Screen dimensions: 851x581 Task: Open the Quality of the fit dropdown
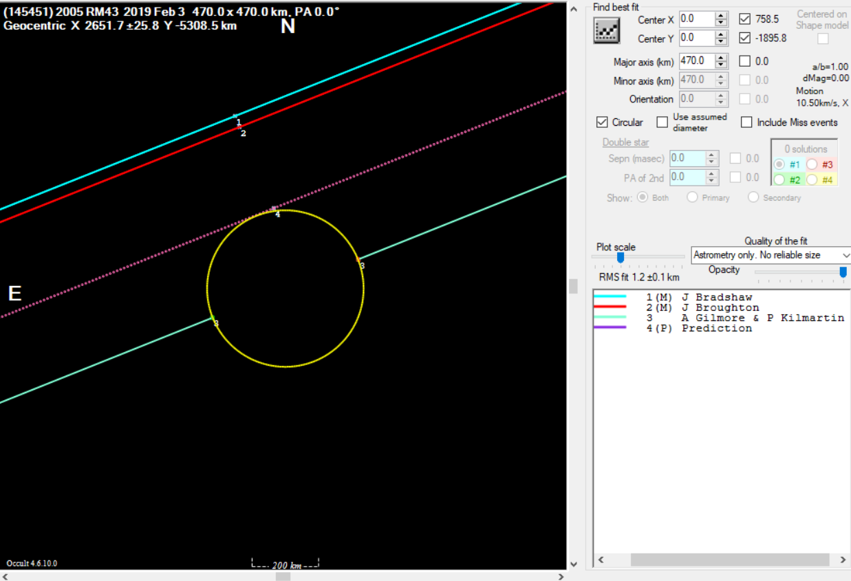[771, 255]
